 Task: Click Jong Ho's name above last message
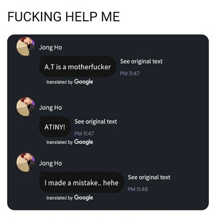coord(50,163)
